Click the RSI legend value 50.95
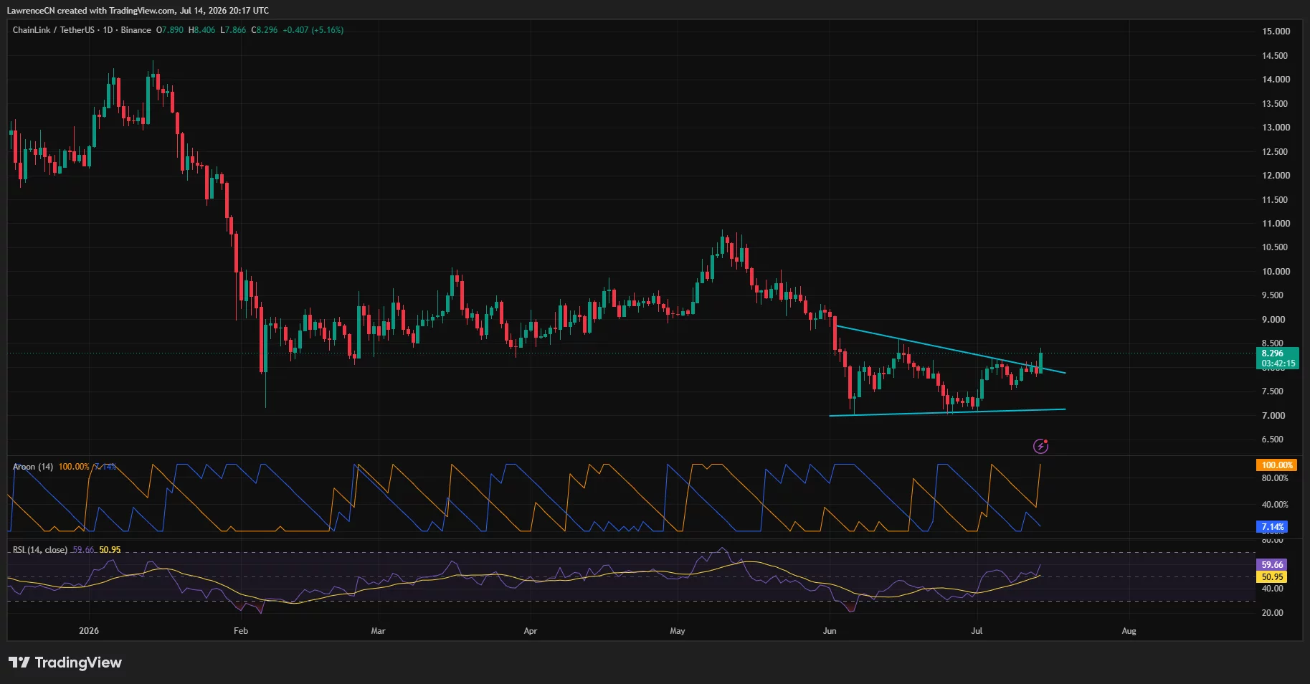The height and width of the screenshot is (684, 1310). tap(110, 550)
